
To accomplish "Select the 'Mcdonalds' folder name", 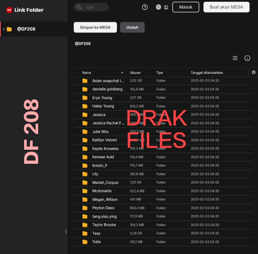I will [x=102, y=191].
